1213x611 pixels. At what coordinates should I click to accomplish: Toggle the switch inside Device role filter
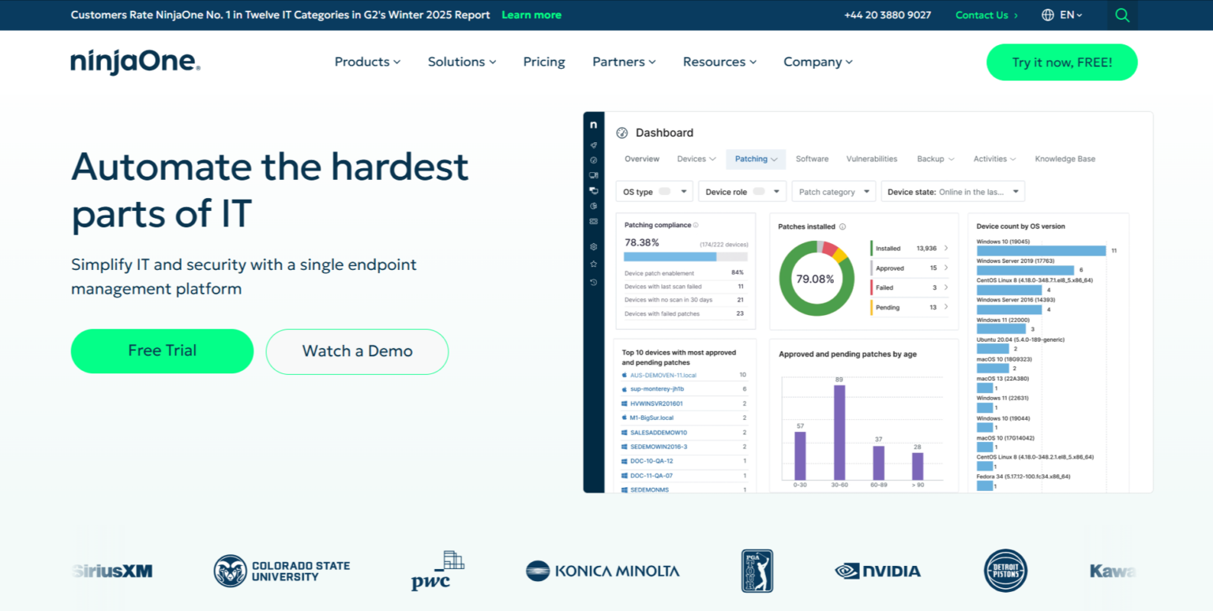click(x=757, y=191)
